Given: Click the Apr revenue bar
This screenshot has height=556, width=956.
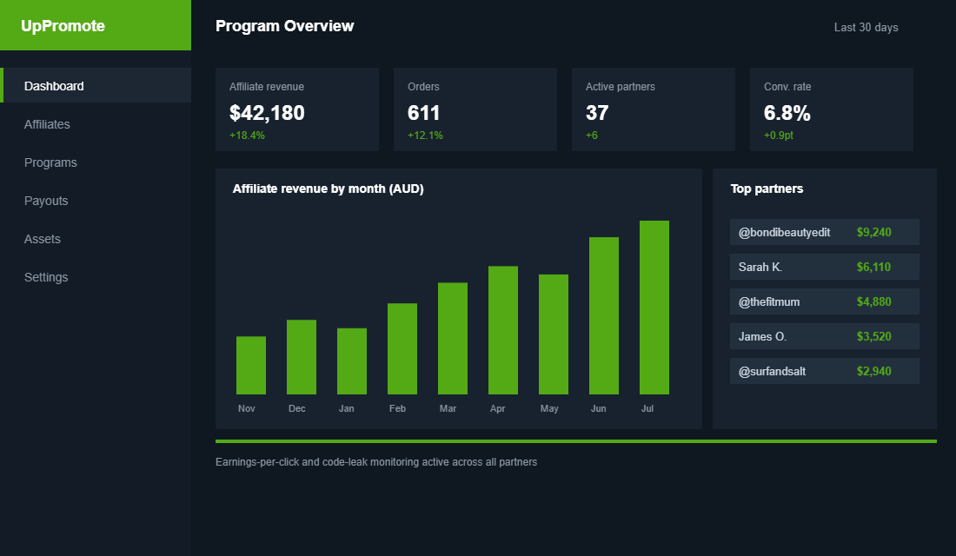Looking at the screenshot, I should [503, 330].
